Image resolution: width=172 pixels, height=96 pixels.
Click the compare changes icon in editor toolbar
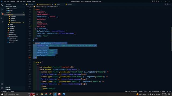[x=165, y=4]
